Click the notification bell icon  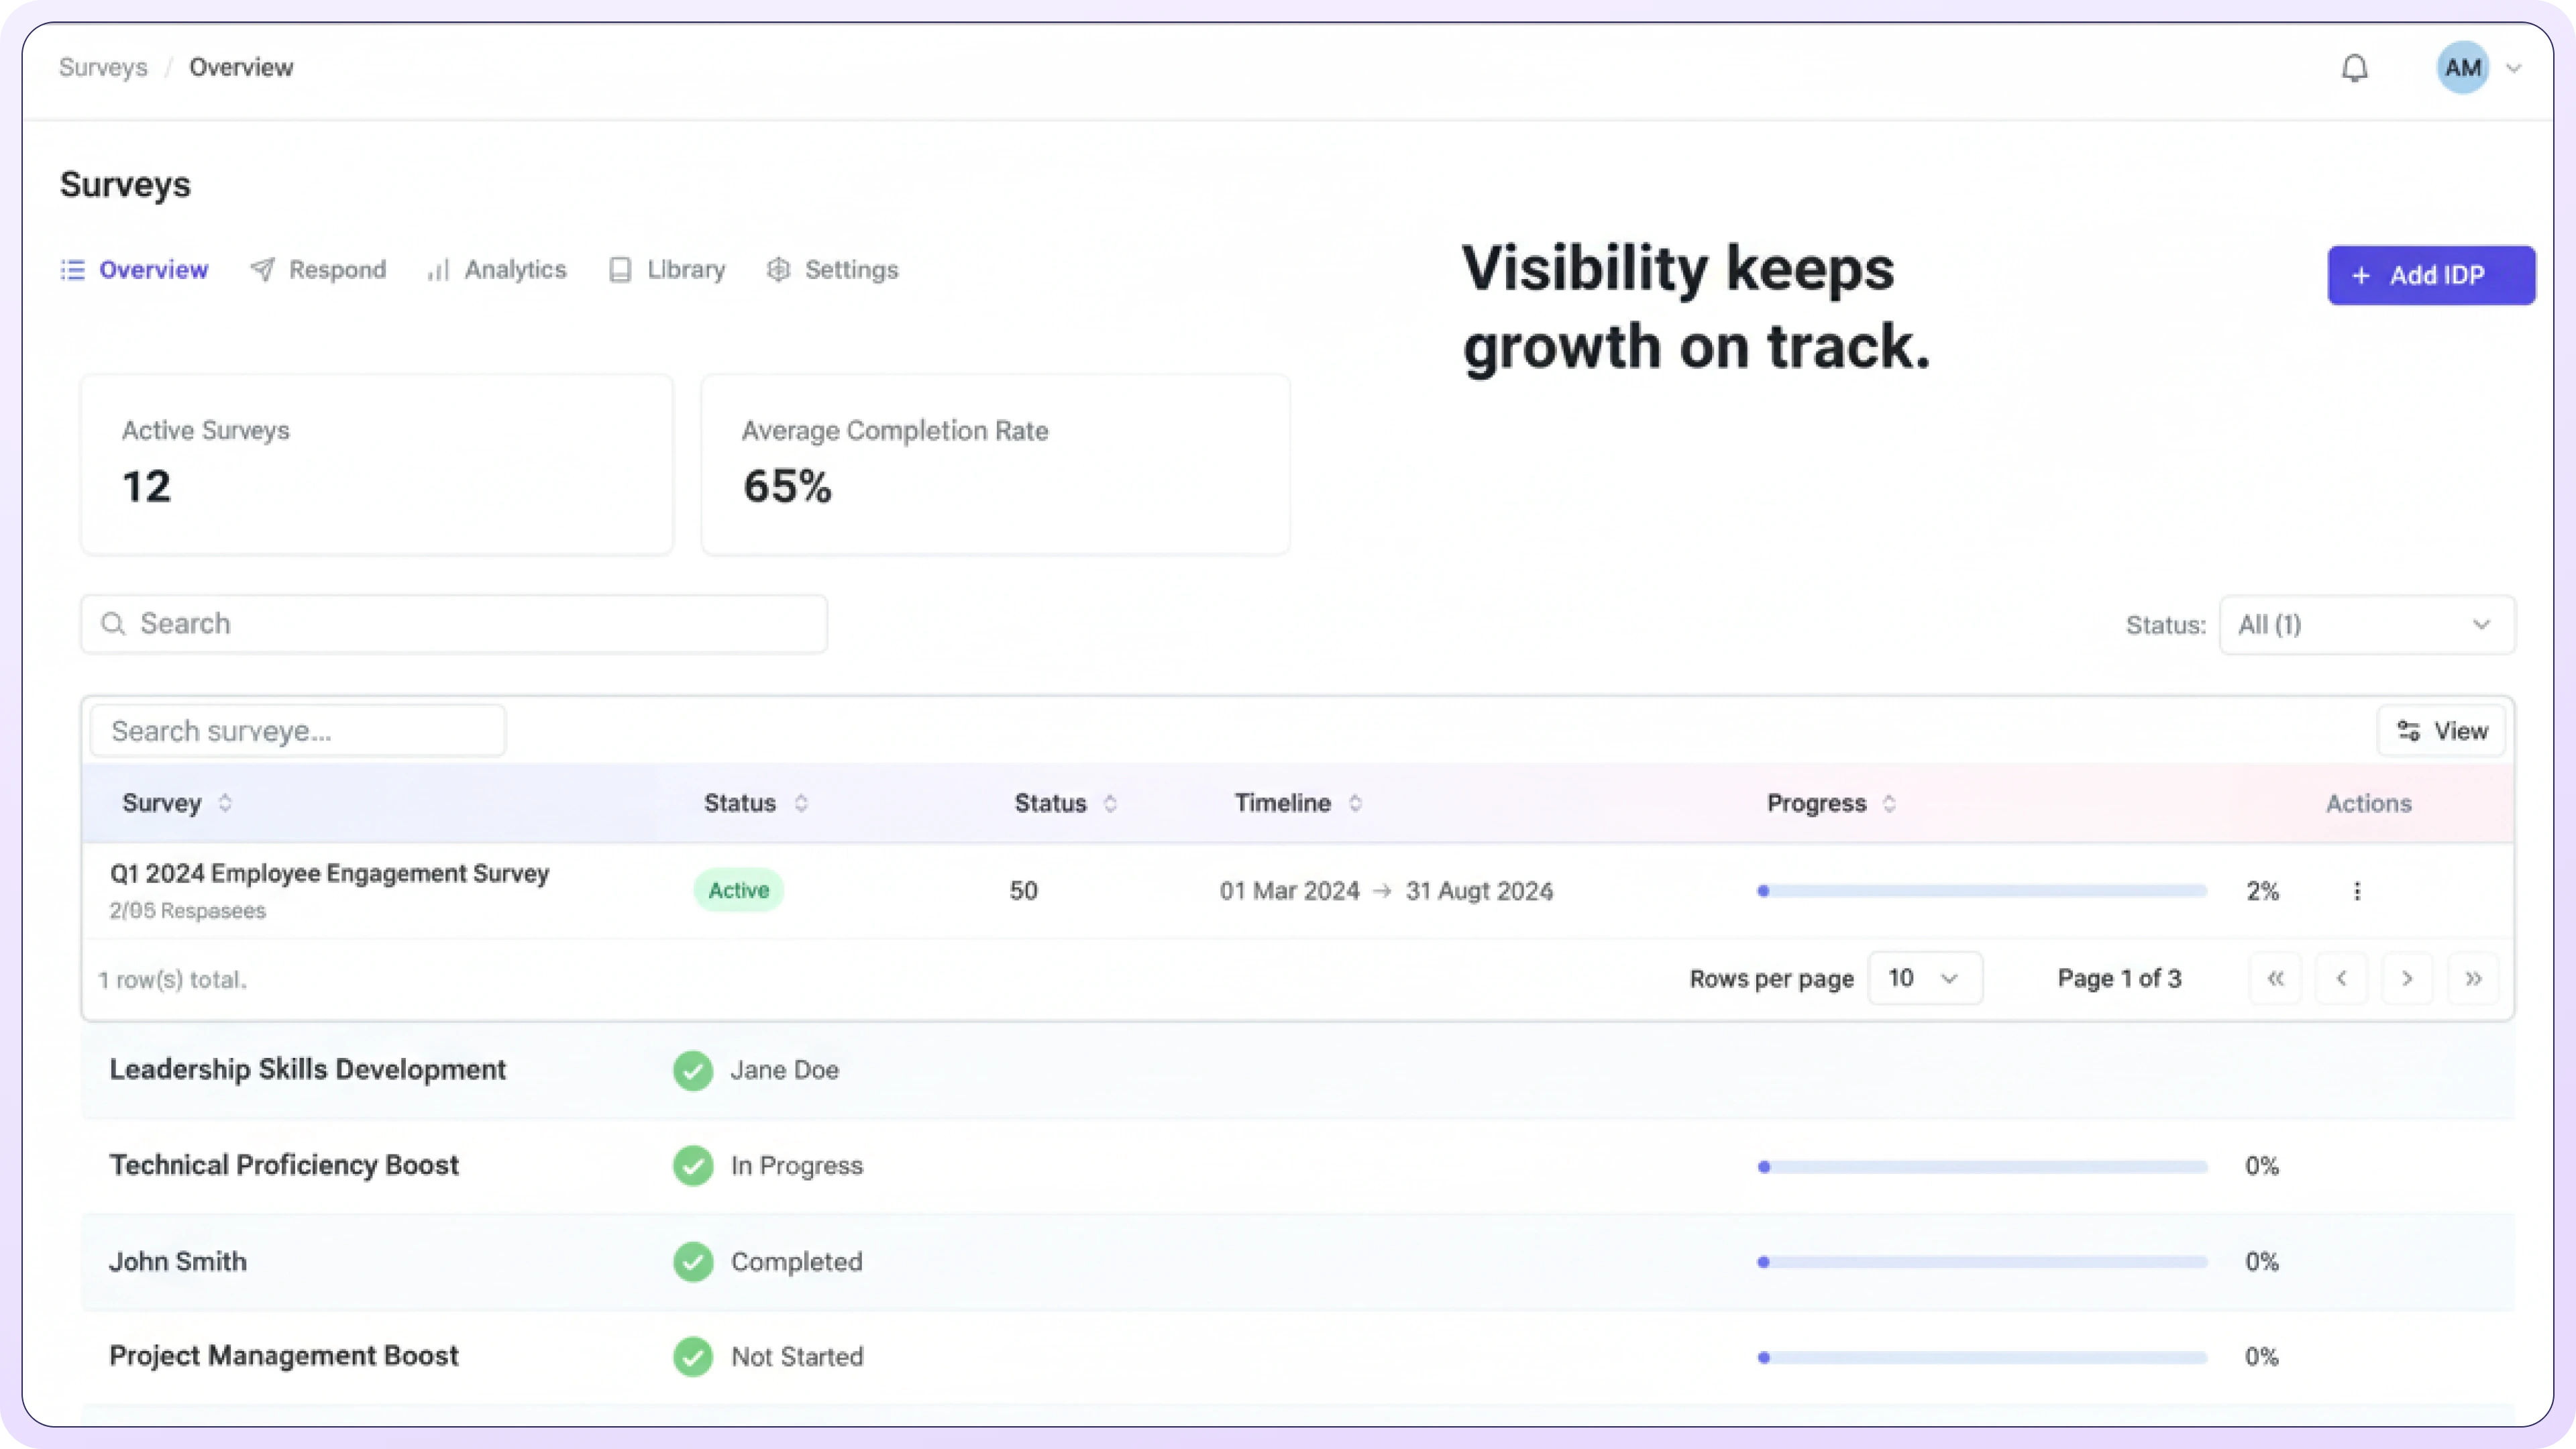2355,68
